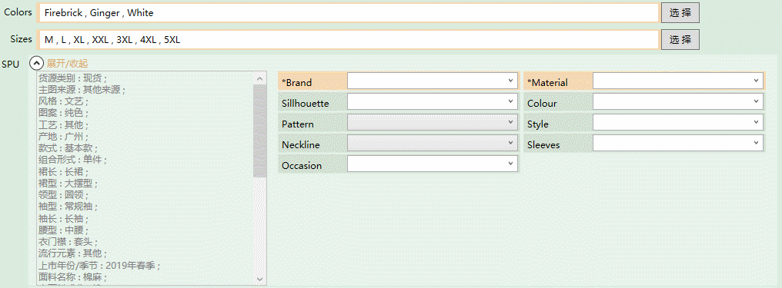Click the line 袖长：长袖
The image size is (782, 288).
coord(64,219)
